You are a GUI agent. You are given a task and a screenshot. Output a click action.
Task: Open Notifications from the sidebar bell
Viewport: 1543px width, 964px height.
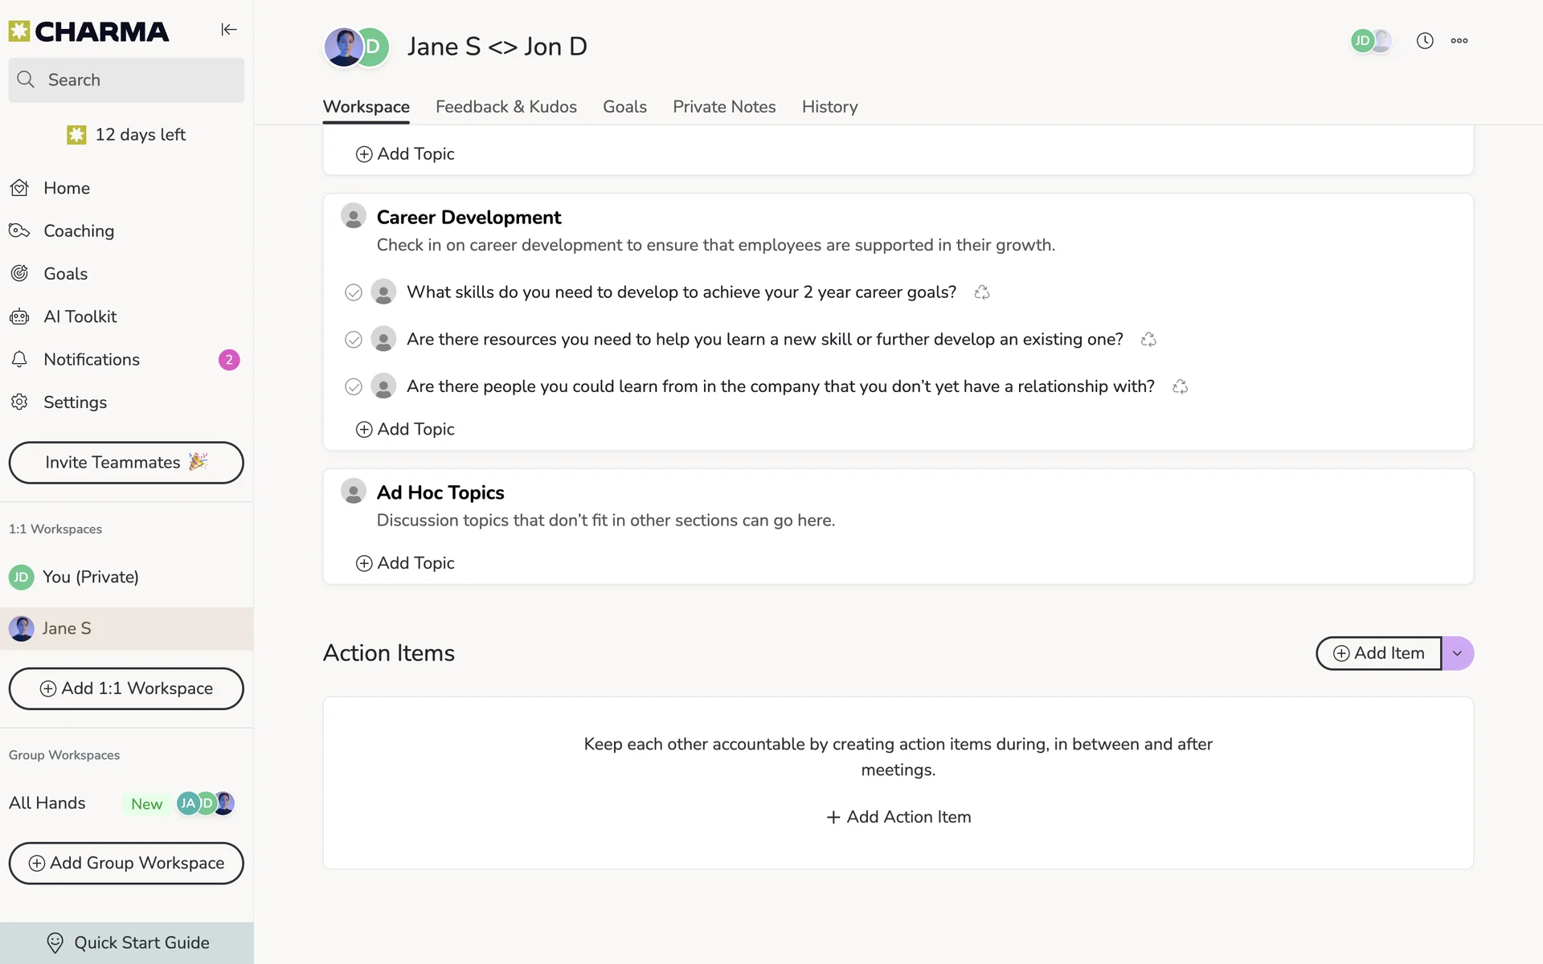[20, 360]
